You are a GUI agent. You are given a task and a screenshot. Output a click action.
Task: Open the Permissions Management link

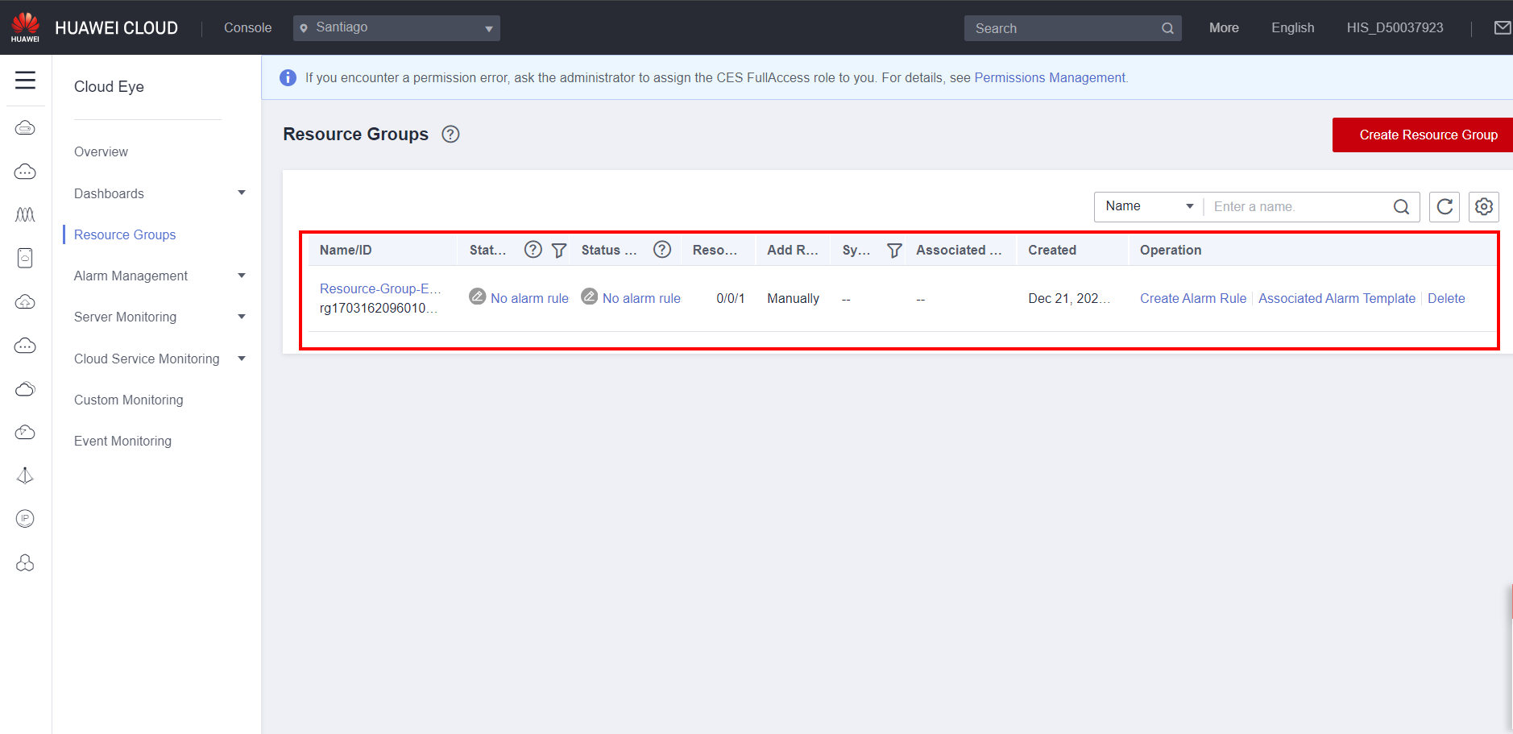tap(1050, 77)
